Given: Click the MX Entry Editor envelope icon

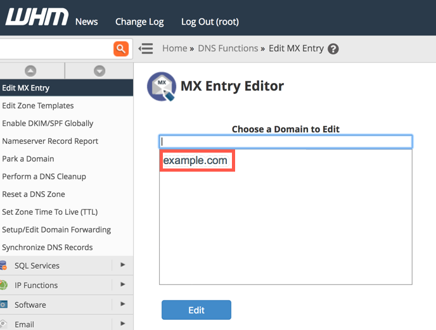Looking at the screenshot, I should [x=161, y=87].
